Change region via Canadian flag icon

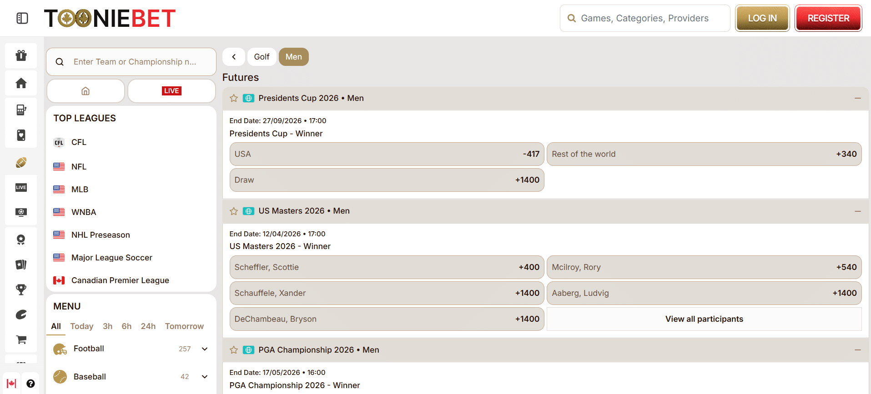coord(11,384)
